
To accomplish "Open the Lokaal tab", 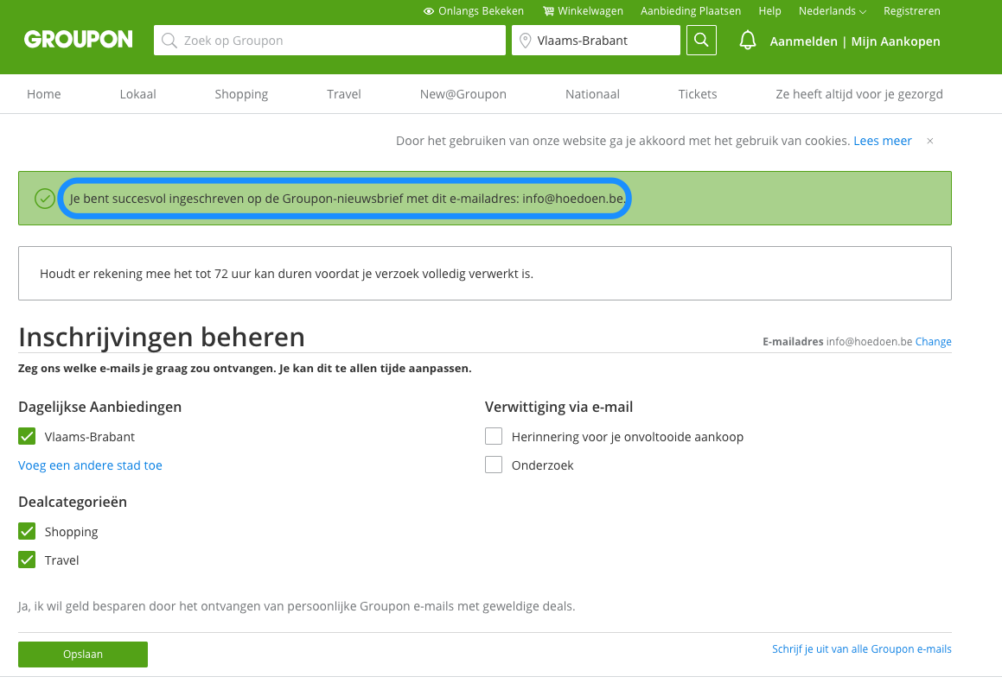I will tap(138, 94).
